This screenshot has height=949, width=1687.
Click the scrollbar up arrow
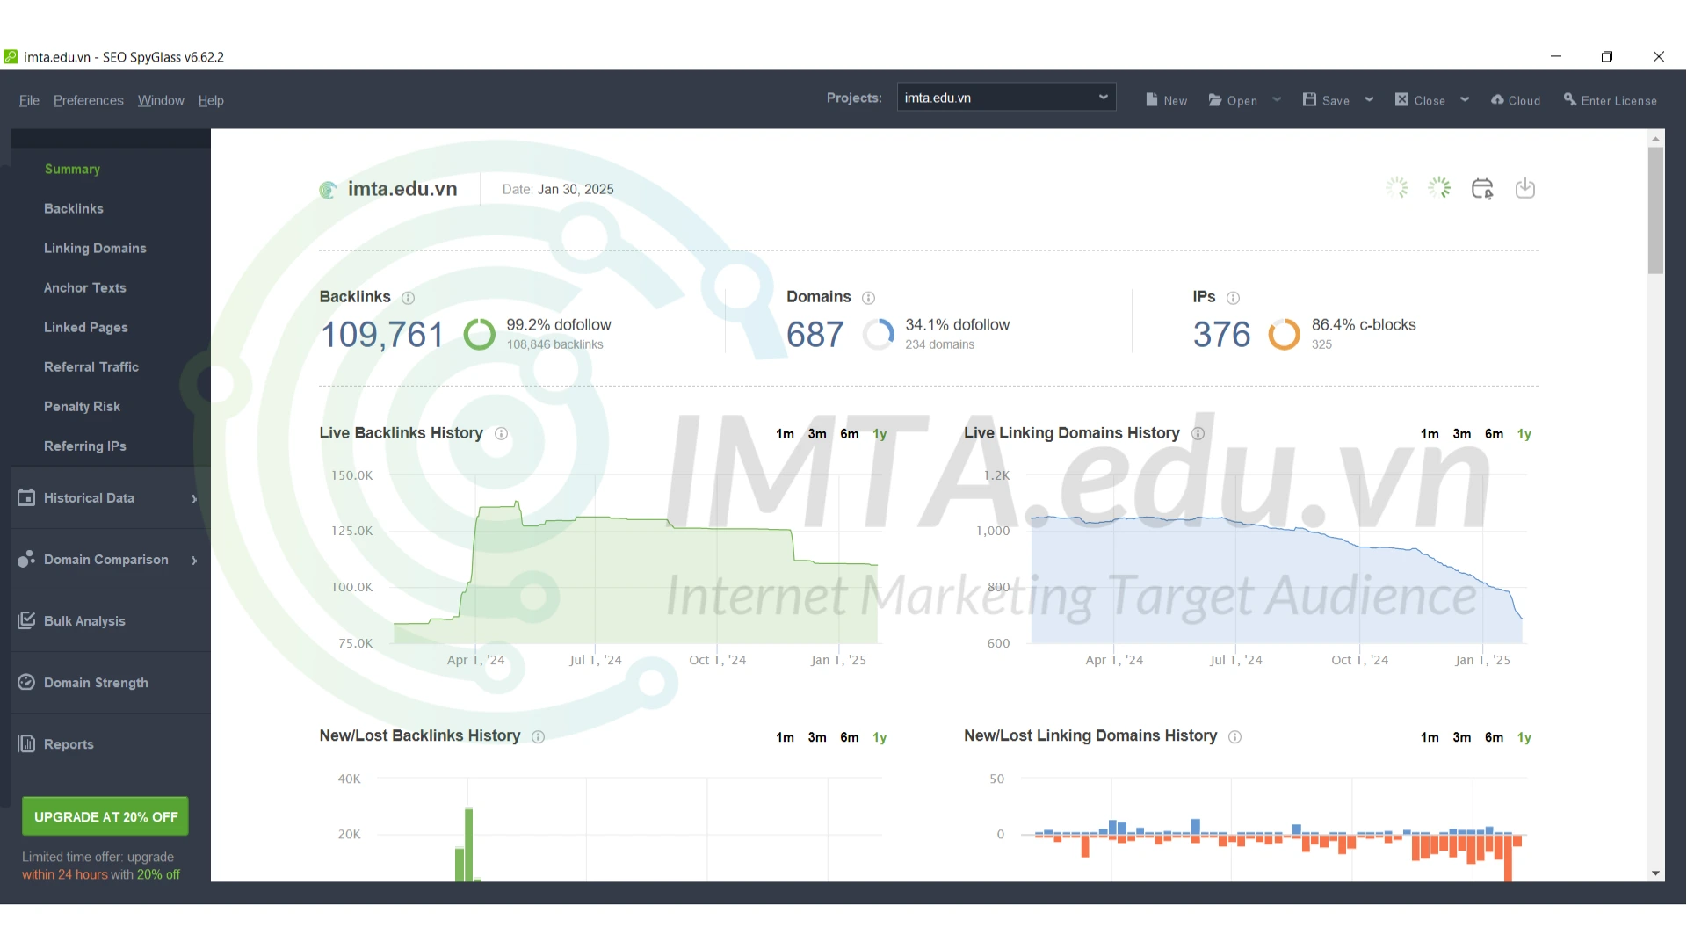[x=1655, y=139]
